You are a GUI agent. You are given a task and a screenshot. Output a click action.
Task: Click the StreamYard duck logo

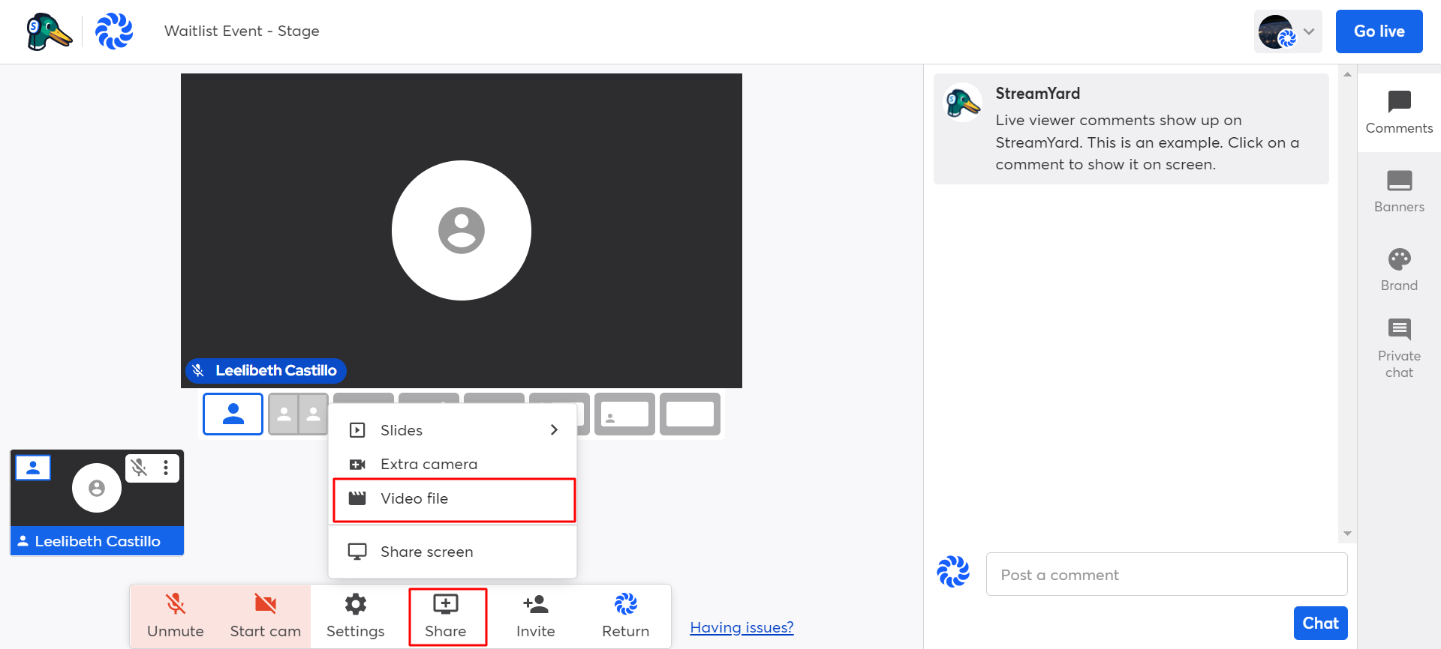(49, 31)
